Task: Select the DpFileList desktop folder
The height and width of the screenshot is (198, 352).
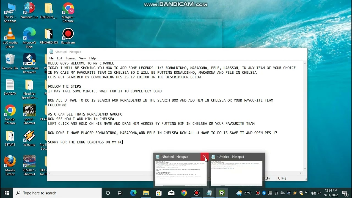Action: tap(49, 11)
